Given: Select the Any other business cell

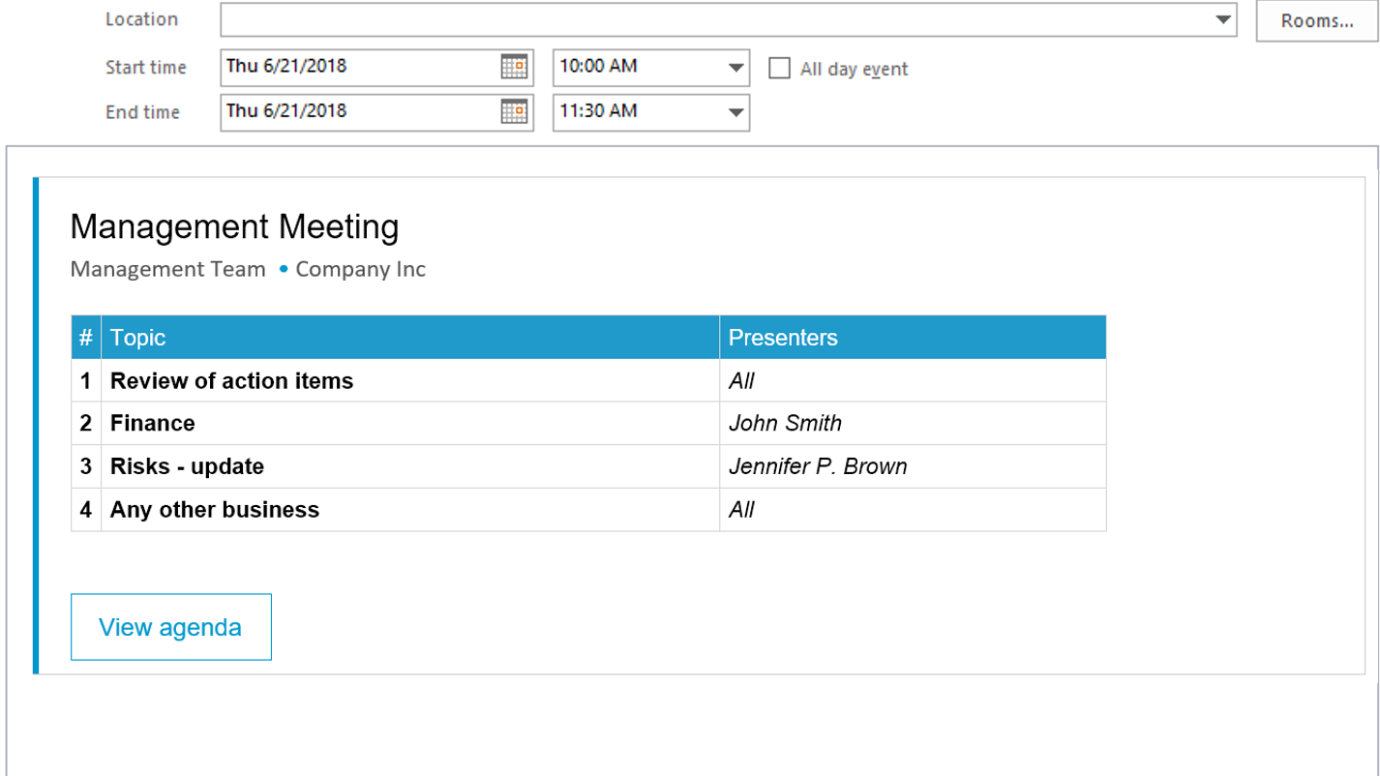Looking at the screenshot, I should tap(410, 509).
